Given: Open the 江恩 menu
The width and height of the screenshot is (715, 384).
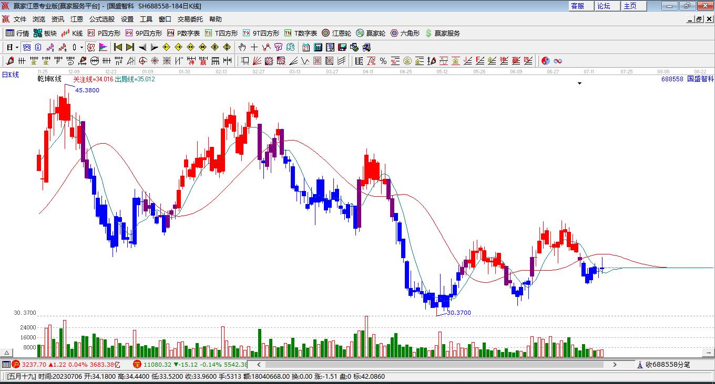Looking at the screenshot, I should [x=77, y=19].
